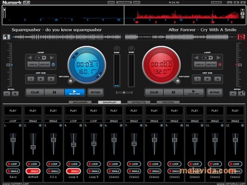Set Saxo sample to Loop mode
Viewport: 247px width, 185px height.
(x=13, y=164)
